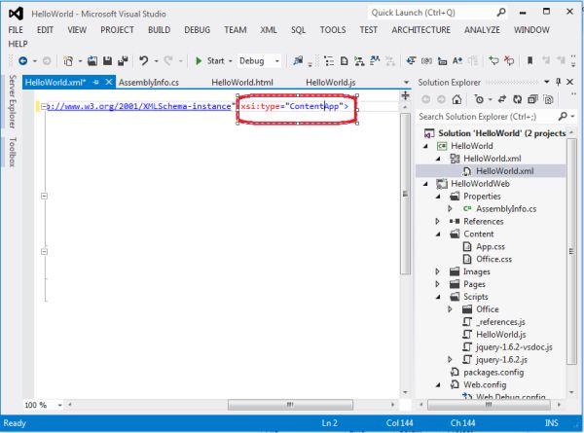The height and width of the screenshot is (433, 584).
Task: Click the Comment selection toolbar icon
Action: [493, 60]
